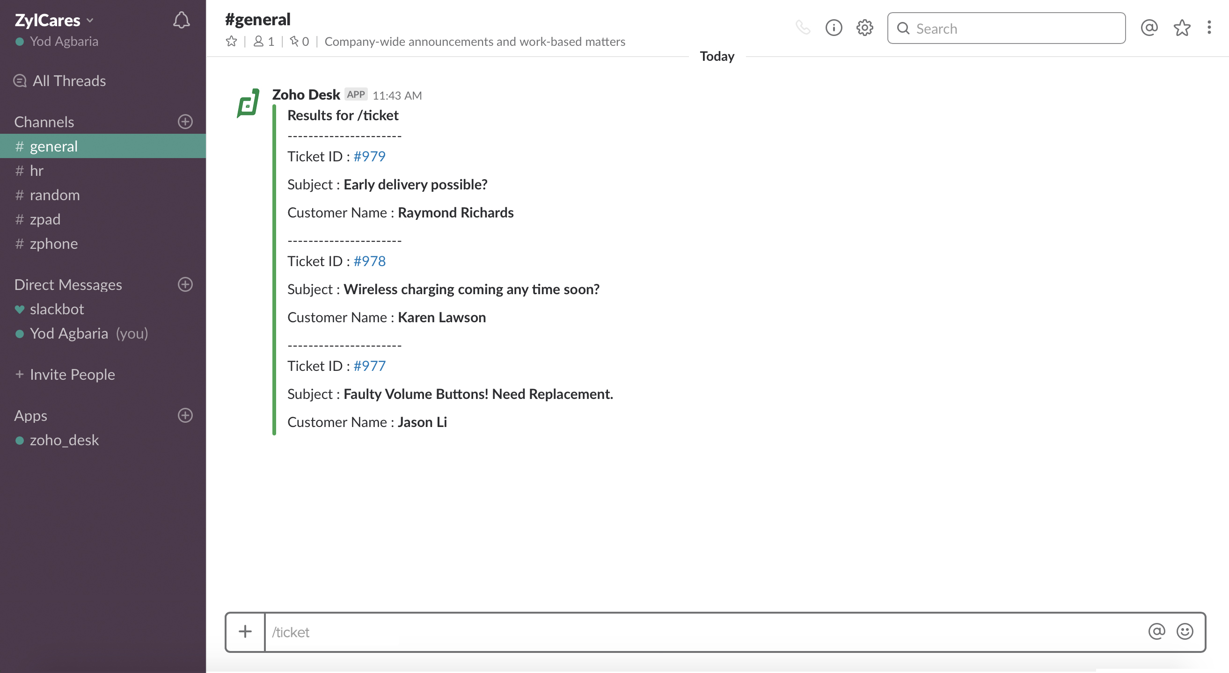Screen dimensions: 1229x673
Task: Click the attach plus button in composer
Action: click(x=245, y=631)
